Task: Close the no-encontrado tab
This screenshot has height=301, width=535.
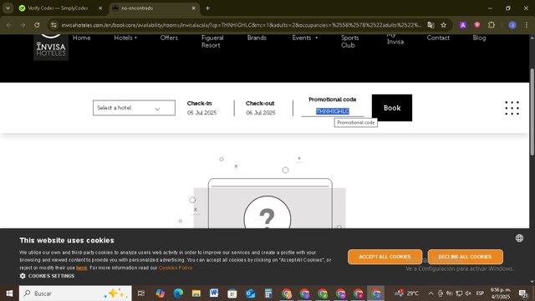Action: tap(193, 8)
